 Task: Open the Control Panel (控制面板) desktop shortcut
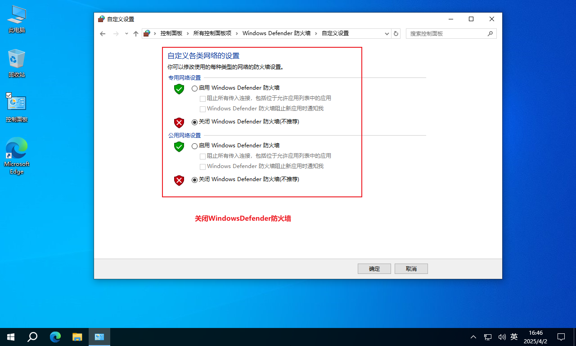[x=17, y=108]
